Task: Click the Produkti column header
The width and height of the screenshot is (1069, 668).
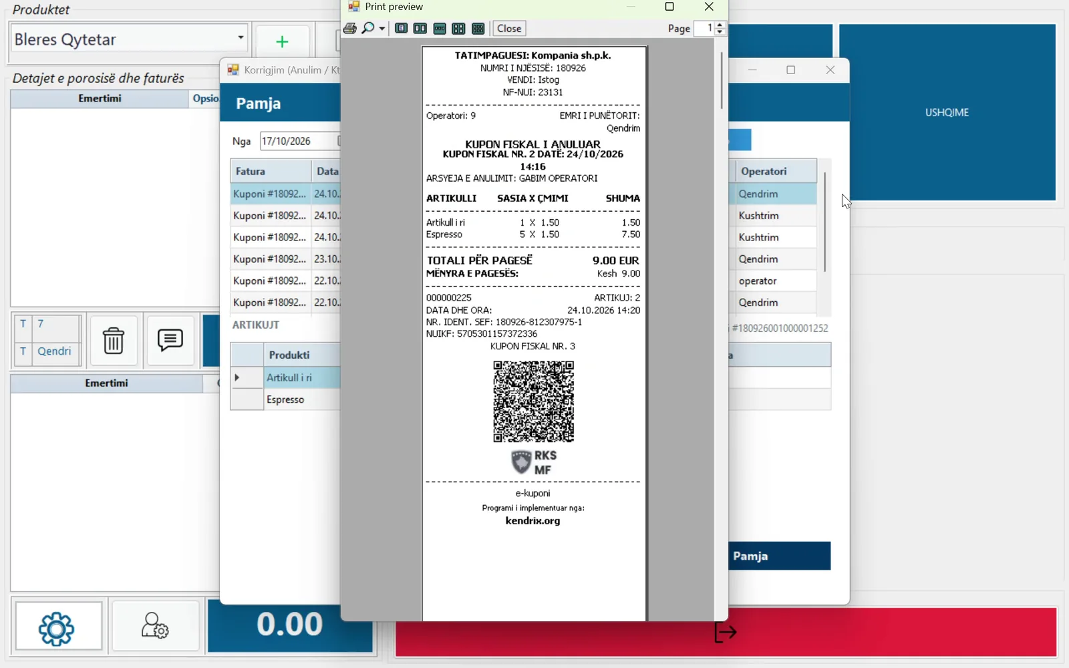Action: (301, 355)
